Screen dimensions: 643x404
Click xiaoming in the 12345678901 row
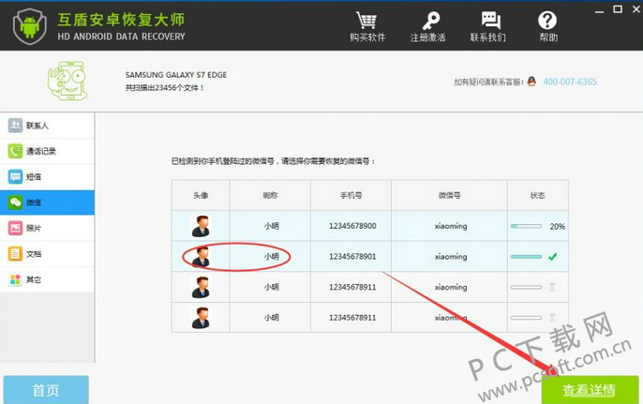[x=451, y=257]
